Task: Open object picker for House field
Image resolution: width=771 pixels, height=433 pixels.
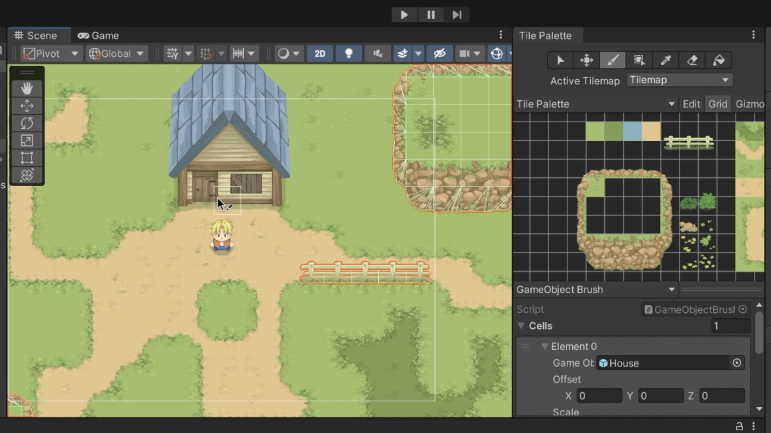Action: pos(737,363)
